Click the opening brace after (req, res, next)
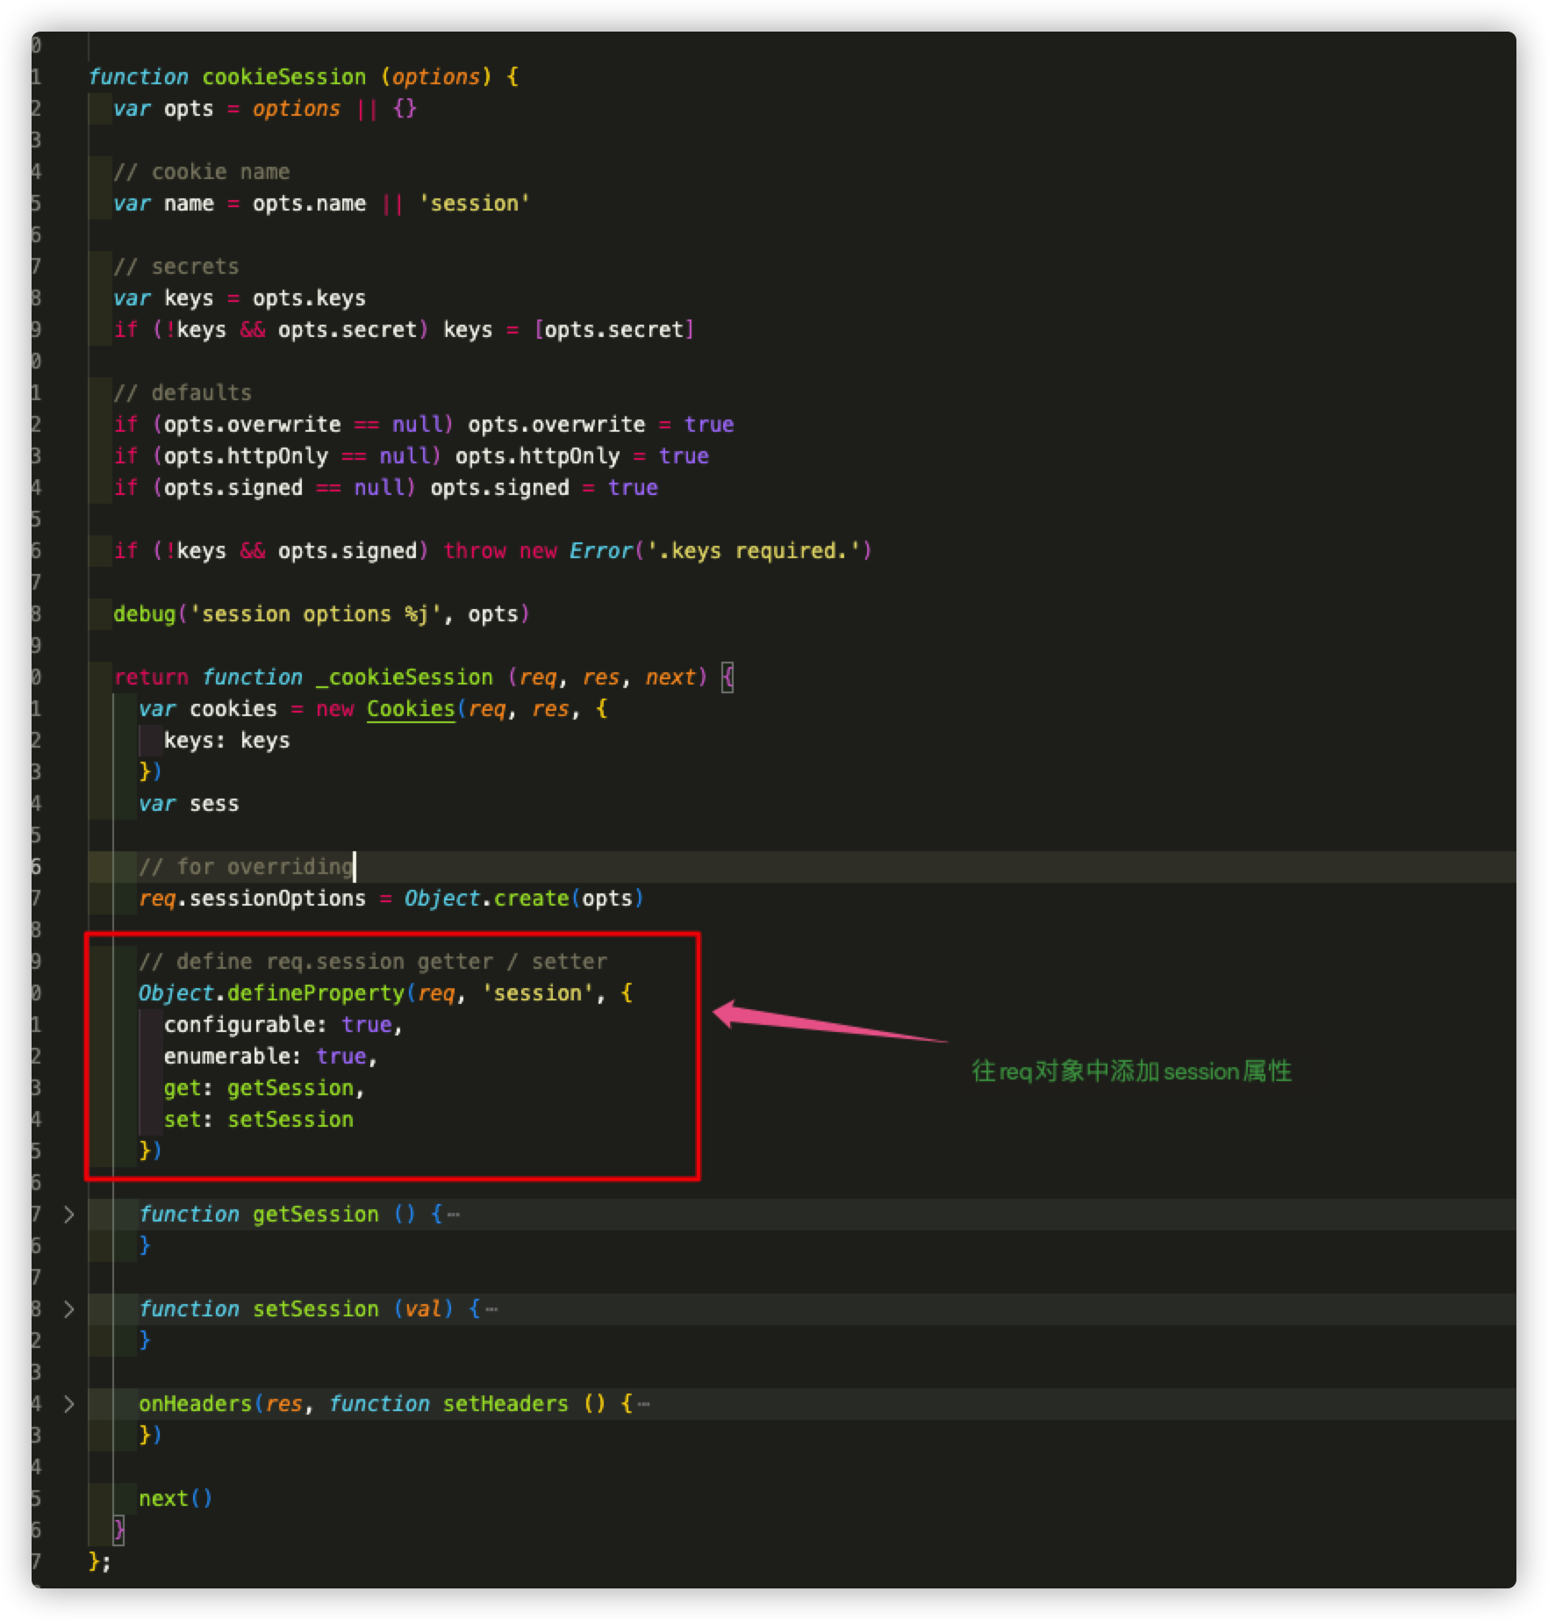This screenshot has height=1620, width=1548. [x=727, y=677]
